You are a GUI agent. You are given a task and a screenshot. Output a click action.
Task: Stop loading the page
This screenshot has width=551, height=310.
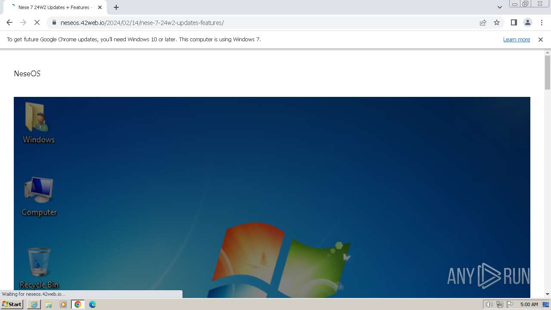37,22
